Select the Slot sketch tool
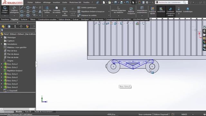This screenshot has width=206, height=116. tap(22, 15)
